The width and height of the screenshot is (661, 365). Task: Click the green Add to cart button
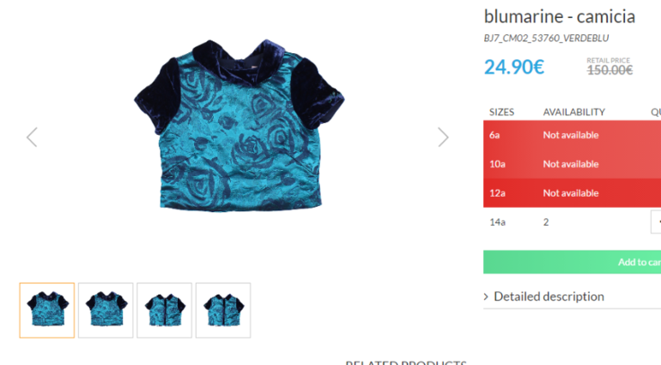(x=572, y=262)
